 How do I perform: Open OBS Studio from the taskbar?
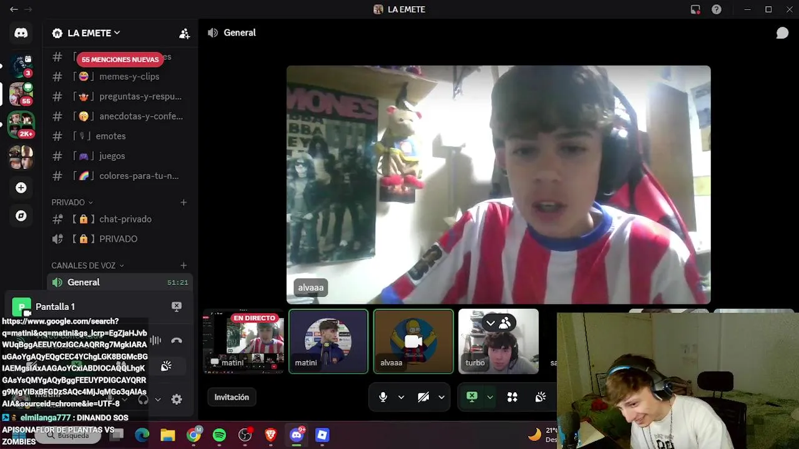point(245,435)
